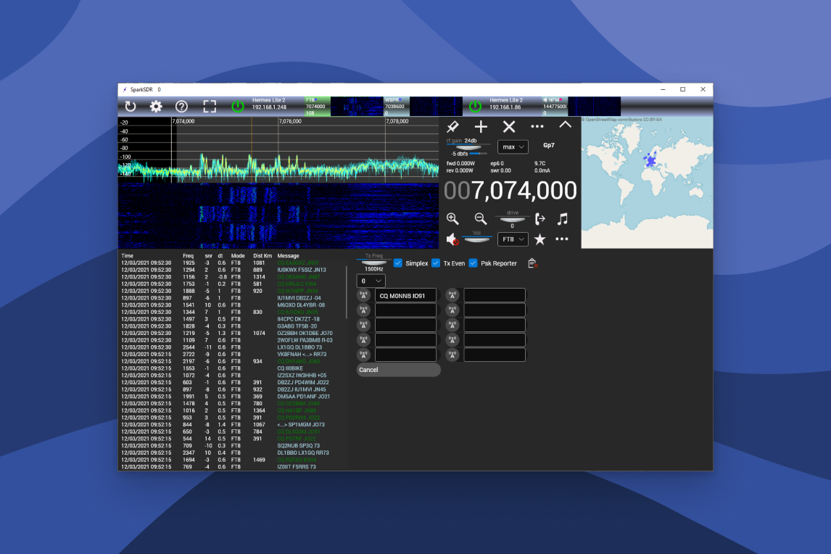Unmute audio by clicking the muted speaker icon
Image resolution: width=831 pixels, height=554 pixels.
pyautogui.click(x=452, y=239)
